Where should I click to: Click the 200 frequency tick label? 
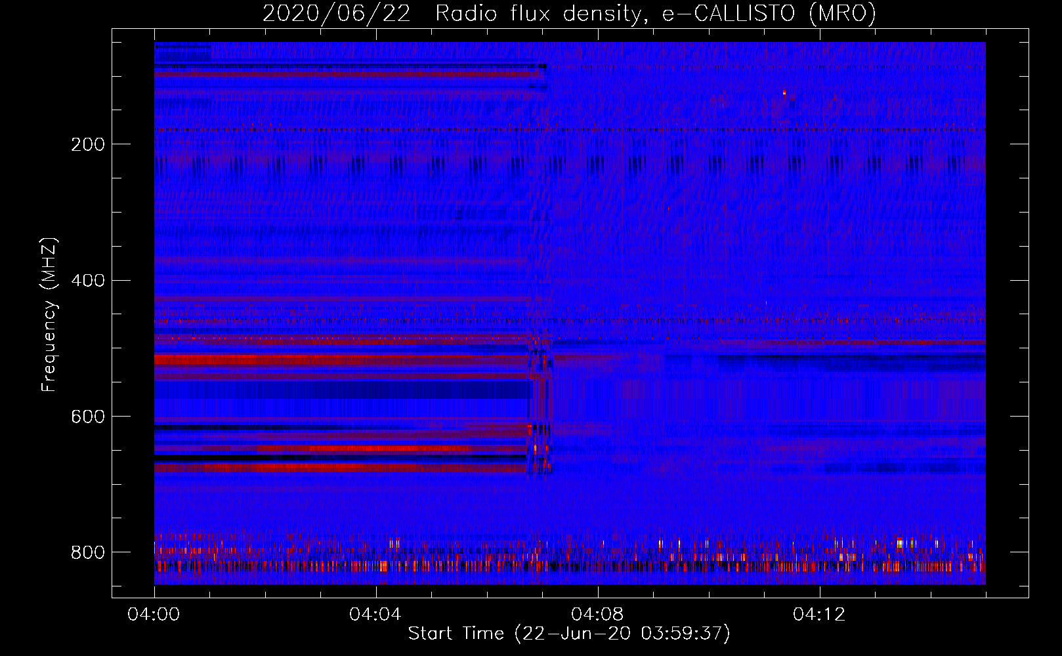click(x=88, y=144)
